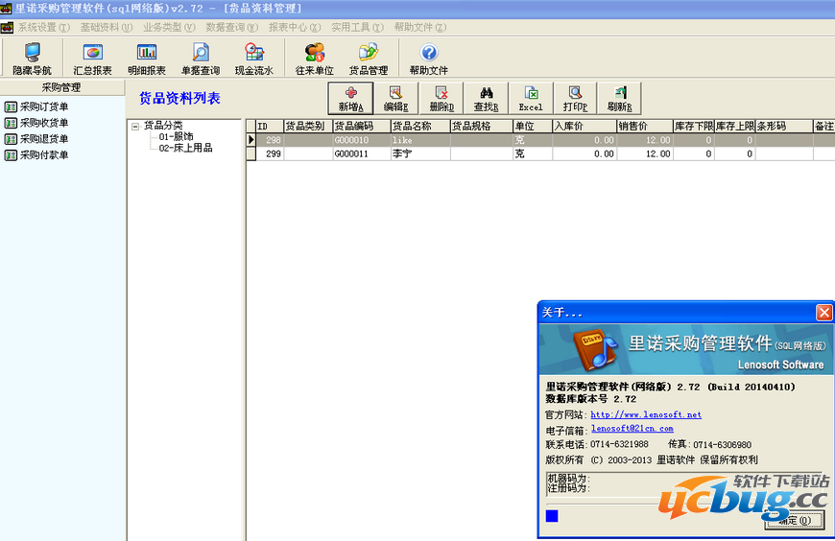835x541 pixels.
Task: Open 现金流水 cash flow
Action: coord(254,59)
